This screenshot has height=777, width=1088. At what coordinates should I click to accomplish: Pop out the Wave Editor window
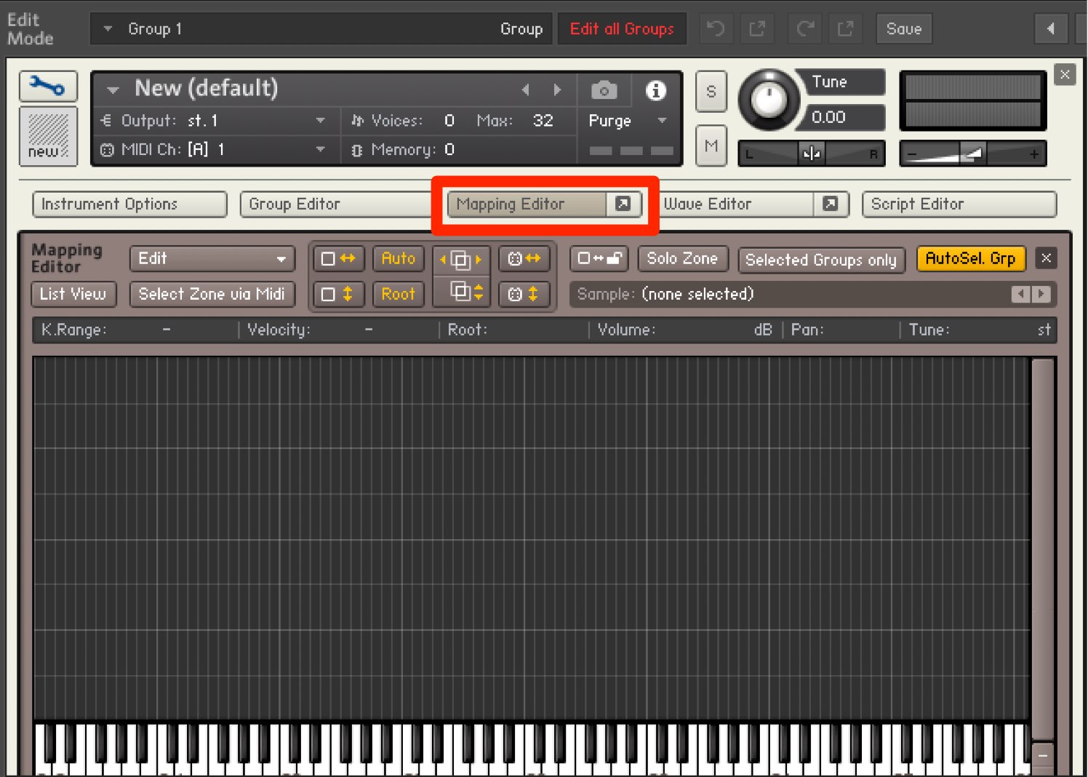(831, 204)
